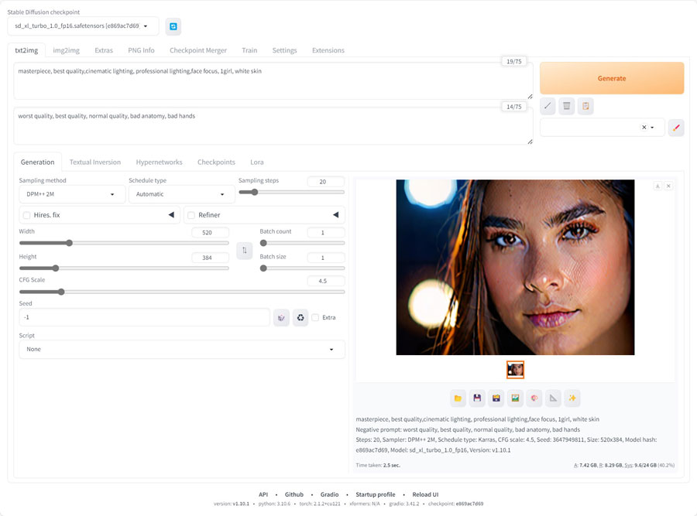This screenshot has height=516, width=697.
Task: Refresh the Stable Diffusion checkpoint list
Action: pyautogui.click(x=173, y=26)
